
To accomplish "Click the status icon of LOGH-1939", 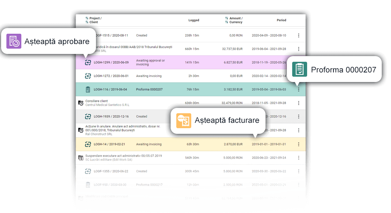I will pyautogui.click(x=88, y=116).
